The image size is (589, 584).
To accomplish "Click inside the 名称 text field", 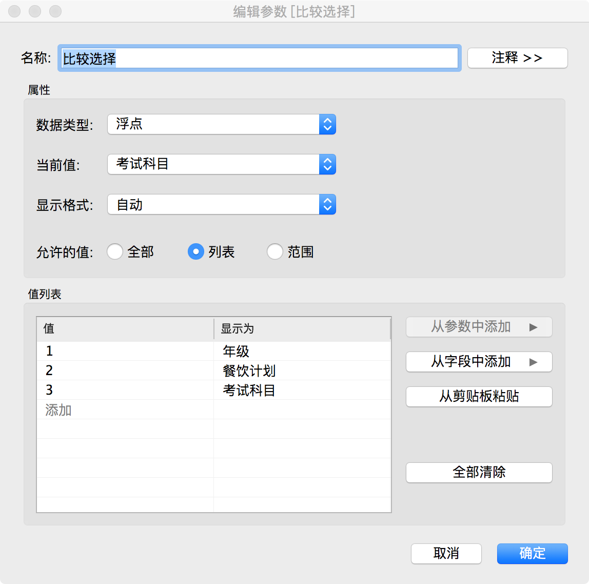I will click(x=257, y=58).
